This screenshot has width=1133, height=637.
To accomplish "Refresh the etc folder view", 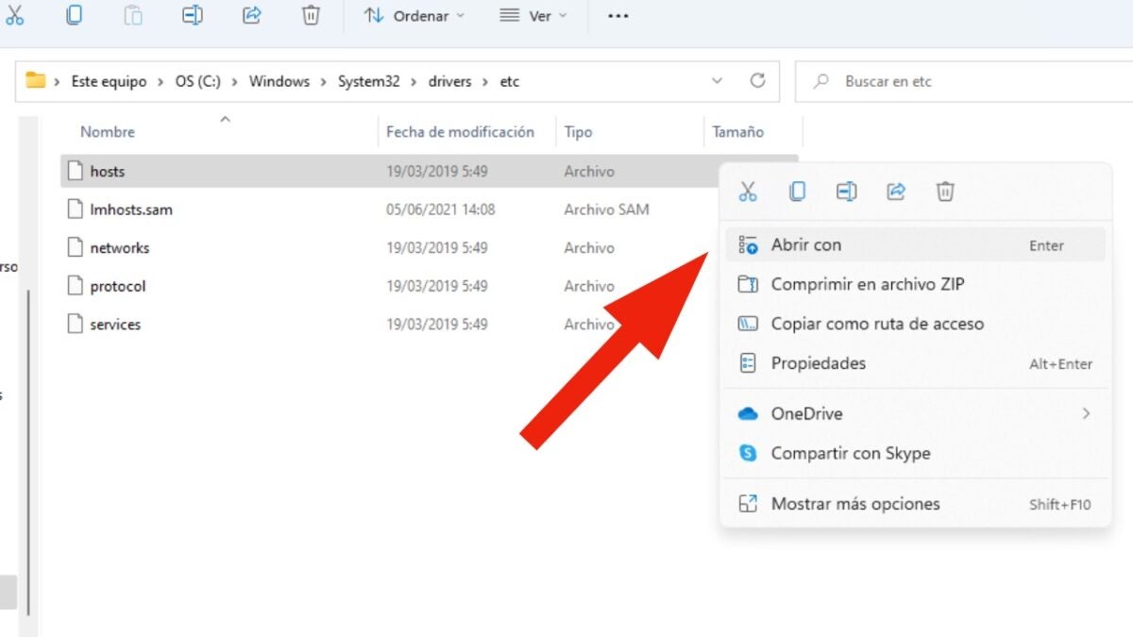I will pyautogui.click(x=757, y=81).
